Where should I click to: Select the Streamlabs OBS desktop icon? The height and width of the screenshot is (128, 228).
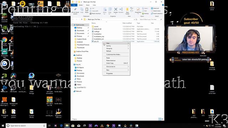pyautogui.click(x=4, y=53)
